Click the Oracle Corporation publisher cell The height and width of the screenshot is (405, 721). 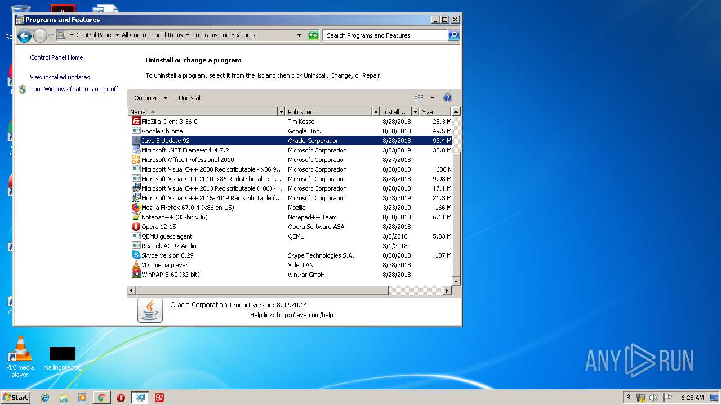pos(313,141)
